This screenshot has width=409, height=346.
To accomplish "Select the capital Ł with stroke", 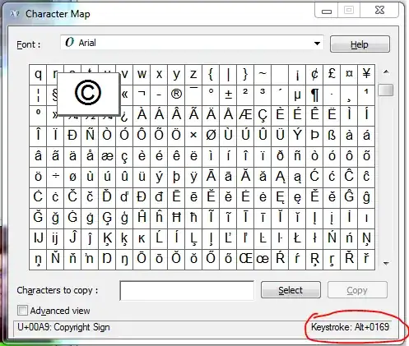I will point(297,238).
